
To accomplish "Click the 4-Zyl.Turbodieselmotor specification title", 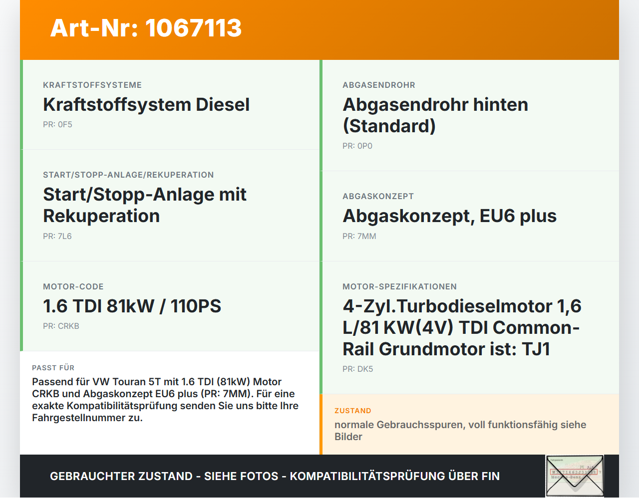I will pyautogui.click(x=462, y=327).
